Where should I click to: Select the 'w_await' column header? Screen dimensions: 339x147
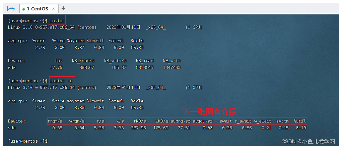263,121
